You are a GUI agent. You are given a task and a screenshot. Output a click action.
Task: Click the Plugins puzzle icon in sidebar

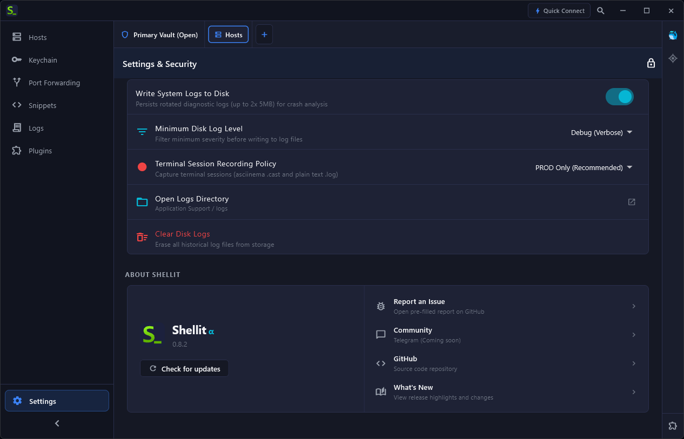(x=17, y=150)
